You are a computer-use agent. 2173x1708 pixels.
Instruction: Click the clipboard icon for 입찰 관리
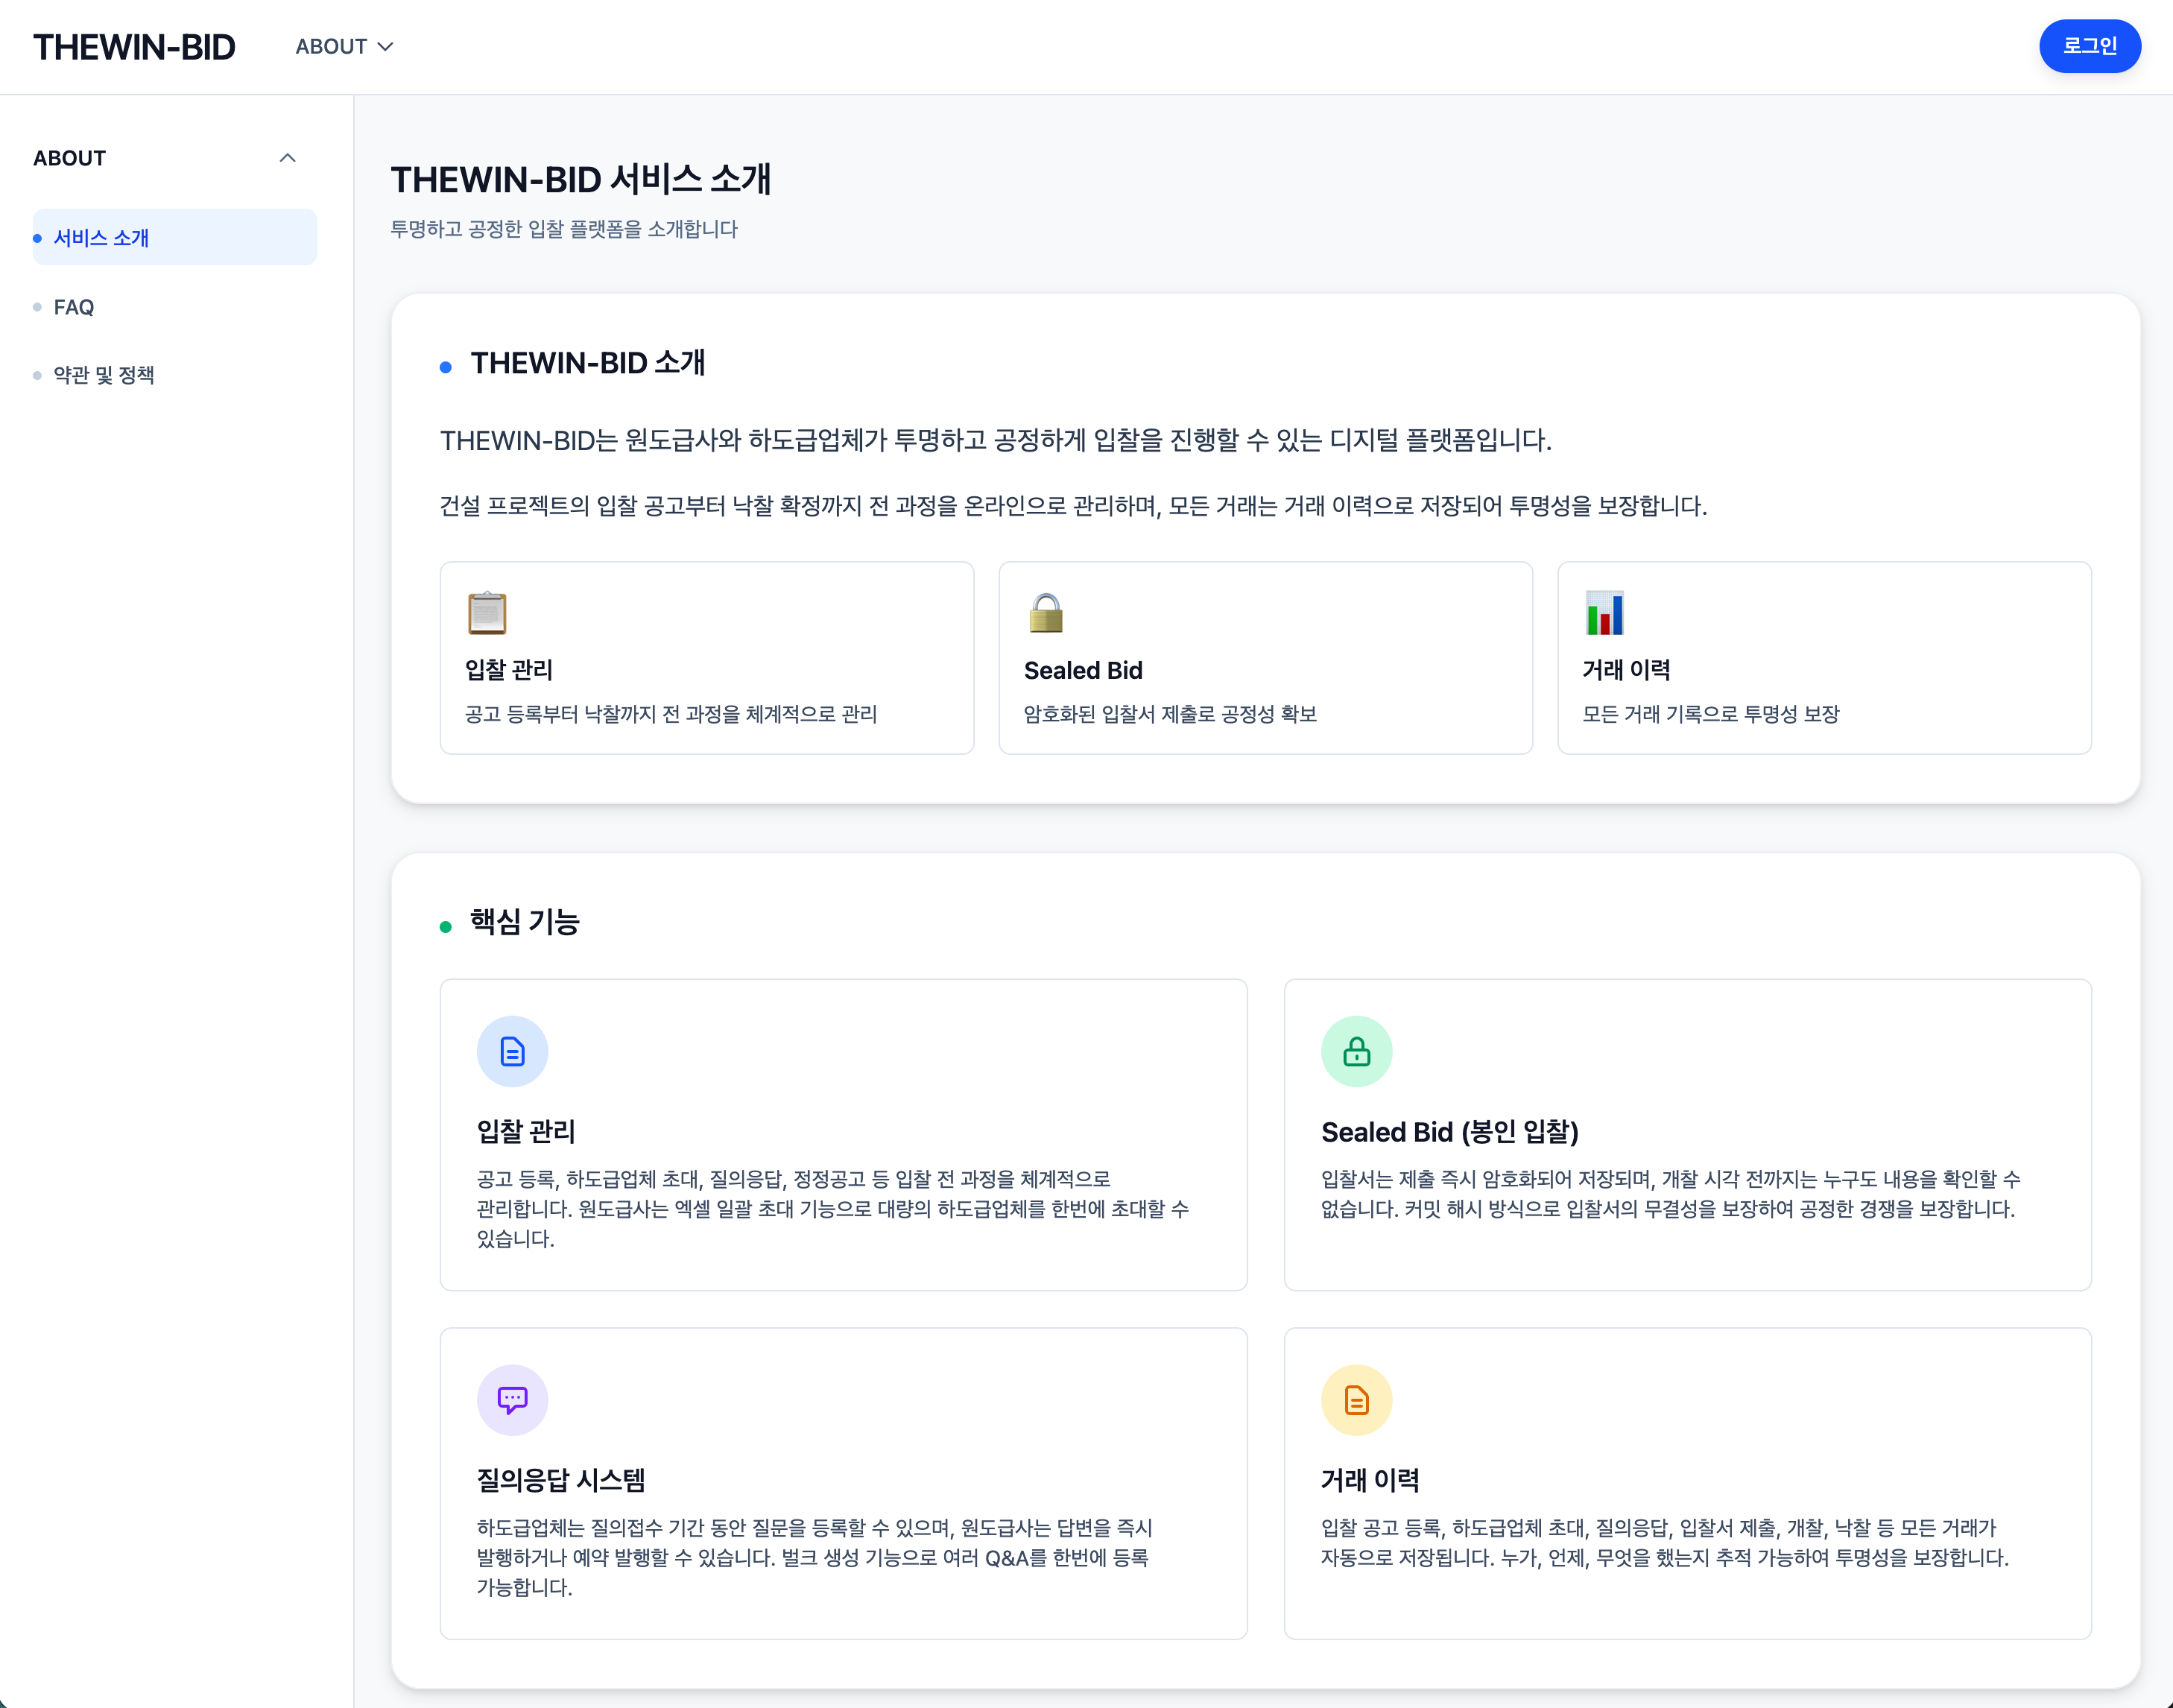pyautogui.click(x=487, y=613)
